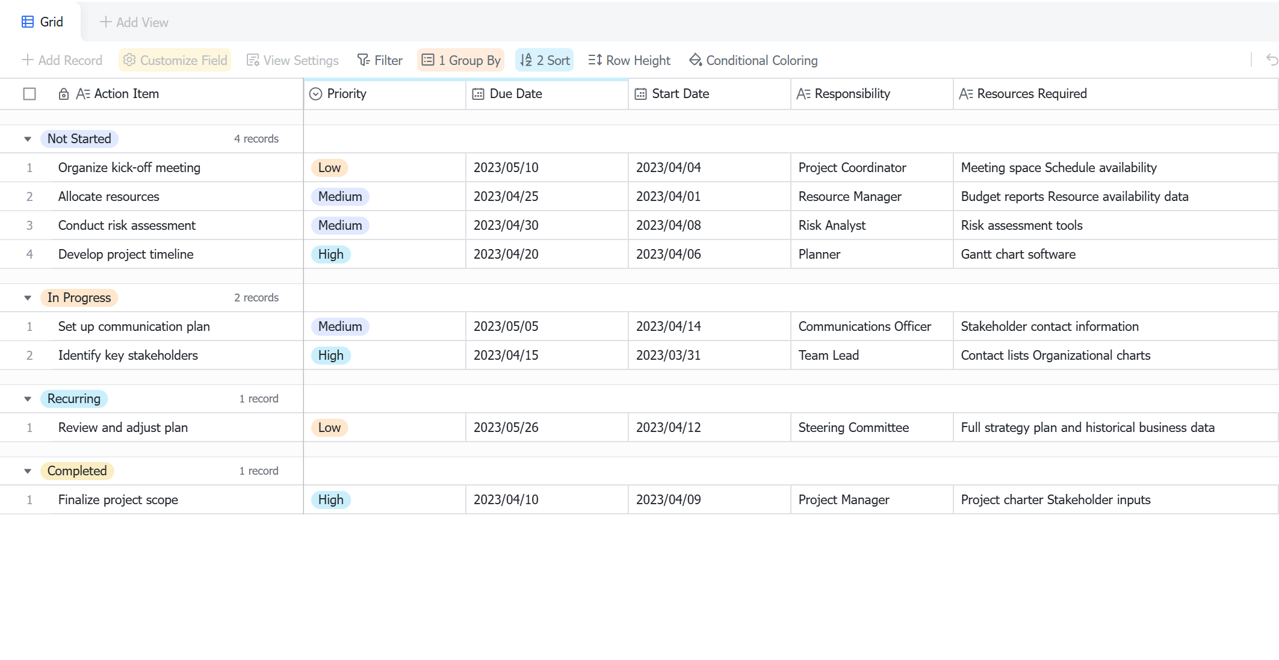Click the High priority tag for Finalize project scope
Viewport: 1279px width, 660px height.
click(x=331, y=500)
